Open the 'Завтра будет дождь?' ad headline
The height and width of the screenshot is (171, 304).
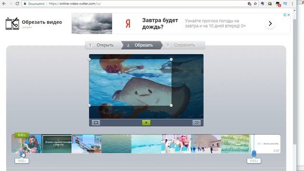[x=160, y=23]
